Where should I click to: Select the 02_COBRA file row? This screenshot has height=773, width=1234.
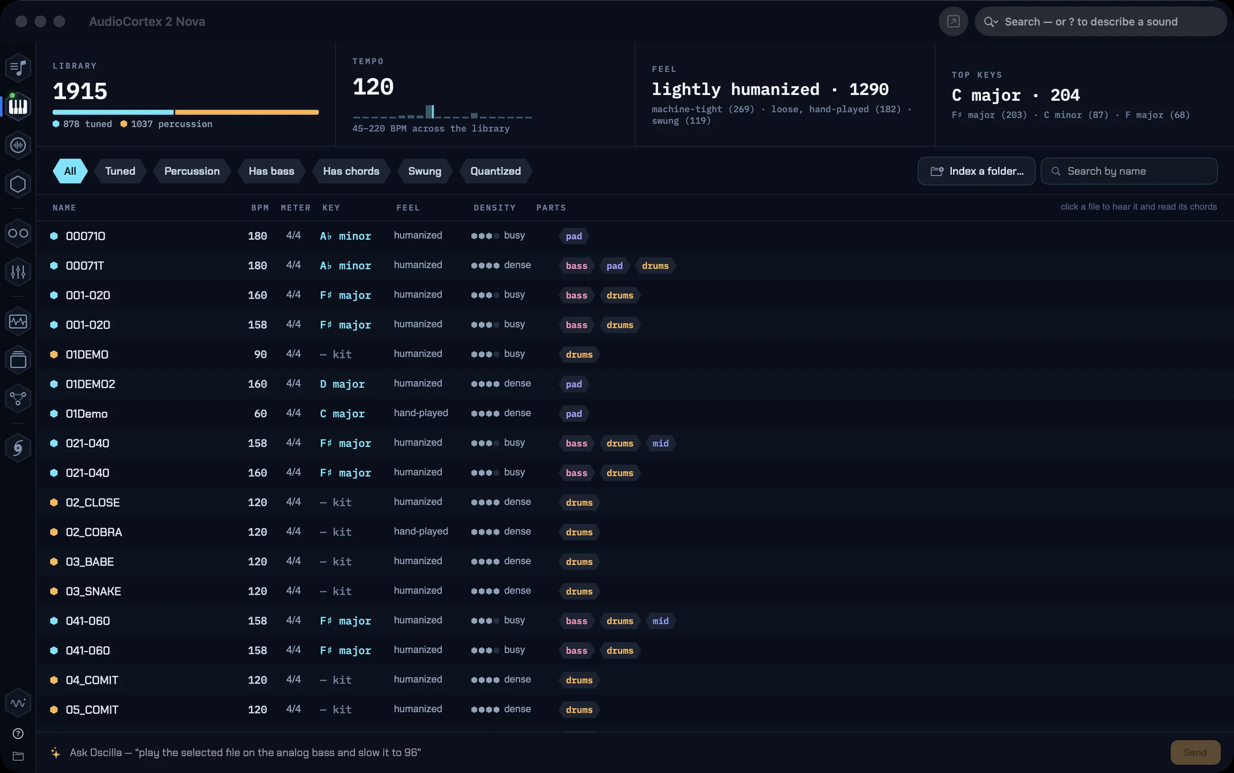[x=634, y=532]
